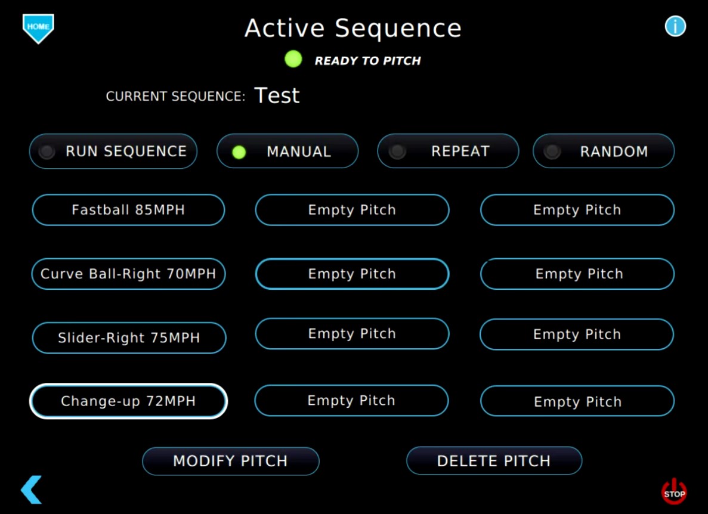Switch to Random mode

604,151
